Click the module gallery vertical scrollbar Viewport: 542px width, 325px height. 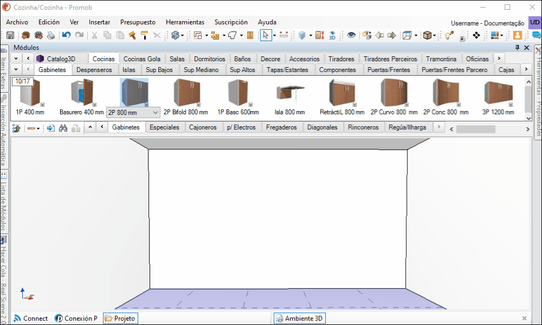pos(528,99)
